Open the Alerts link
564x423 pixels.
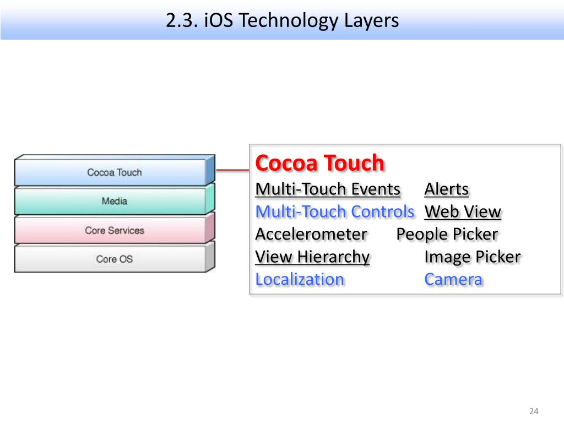coord(446,189)
